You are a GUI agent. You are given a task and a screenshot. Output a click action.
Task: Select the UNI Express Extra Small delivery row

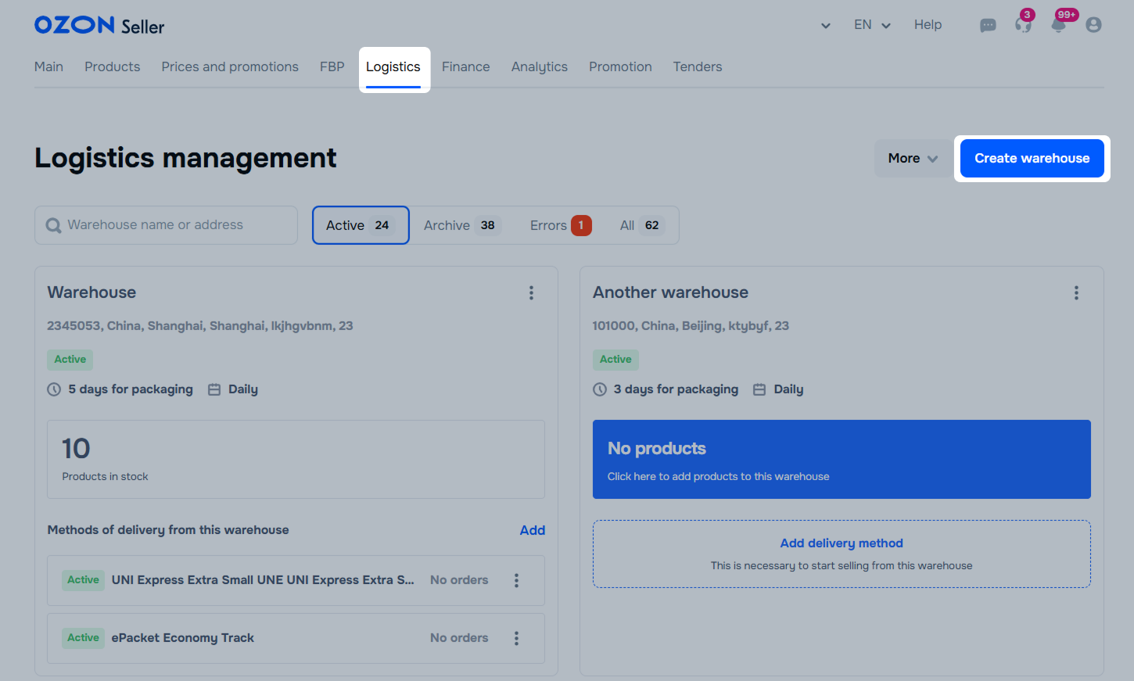point(296,580)
